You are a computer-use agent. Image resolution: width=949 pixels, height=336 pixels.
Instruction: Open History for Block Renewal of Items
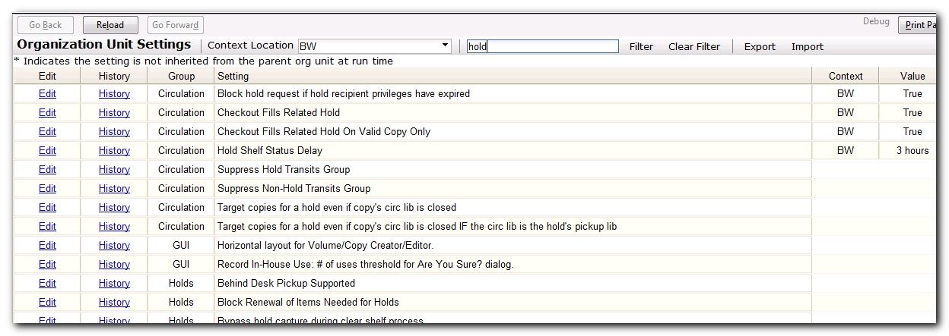click(114, 302)
